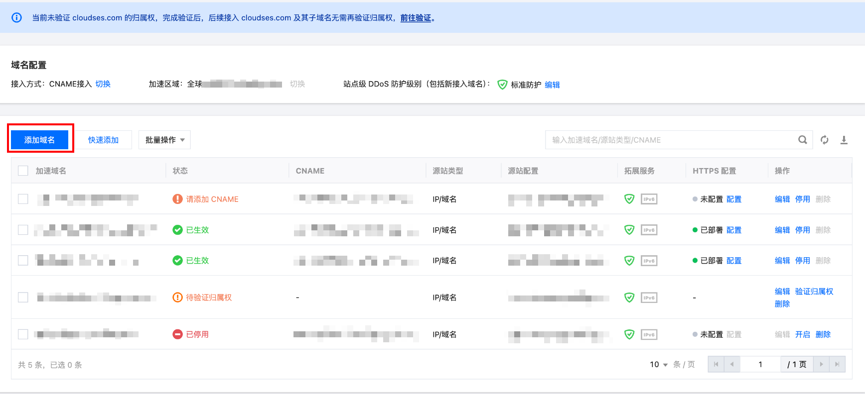
Task: Click 停用 in the 请添加 CNAME row
Action: click(802, 199)
